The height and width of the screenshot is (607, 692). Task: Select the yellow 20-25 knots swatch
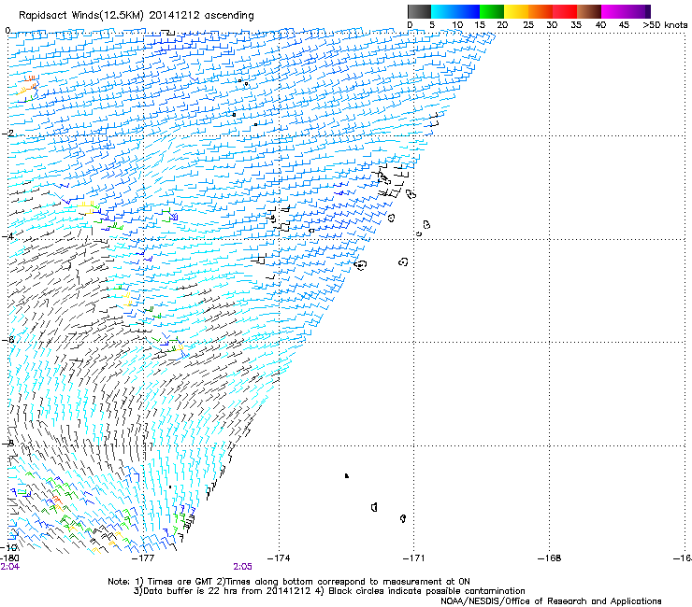(516, 11)
